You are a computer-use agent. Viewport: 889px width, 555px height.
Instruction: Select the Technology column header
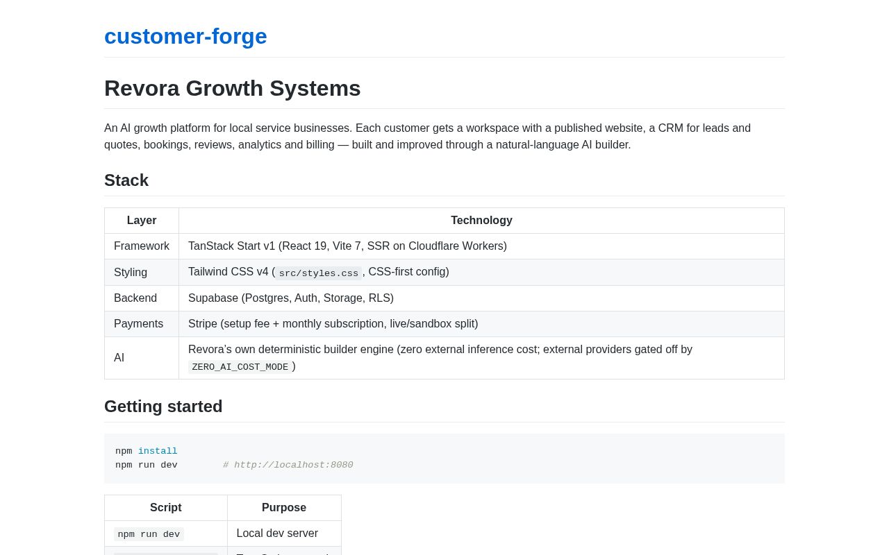[481, 221]
